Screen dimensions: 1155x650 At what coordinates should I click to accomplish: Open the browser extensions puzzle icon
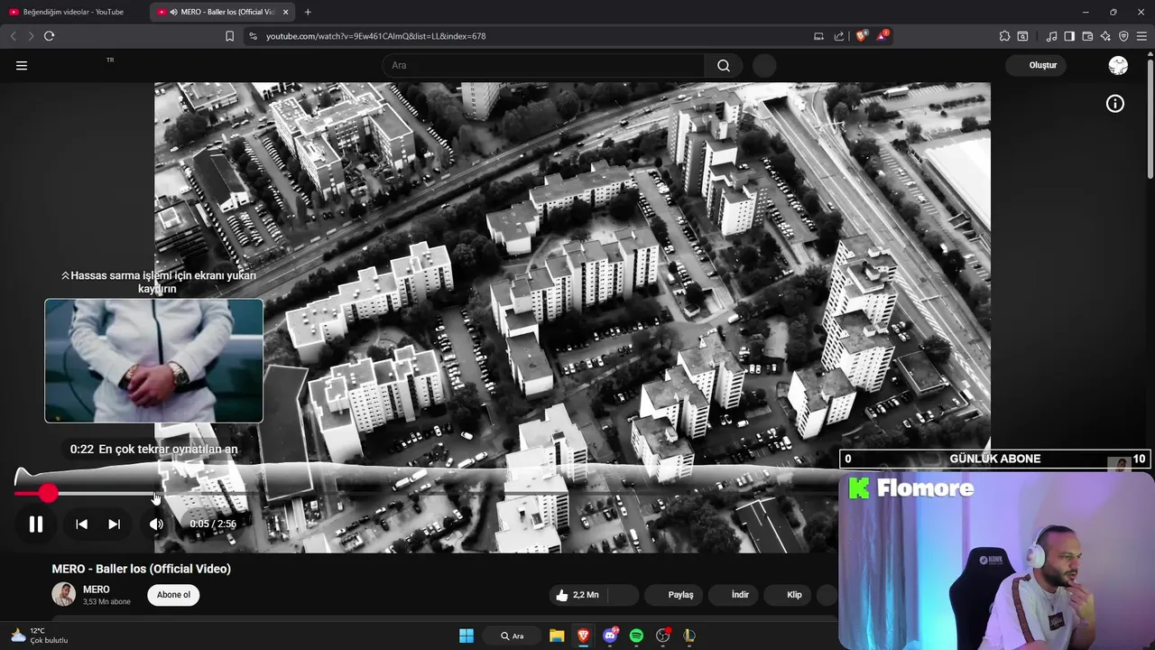pos(1004,36)
